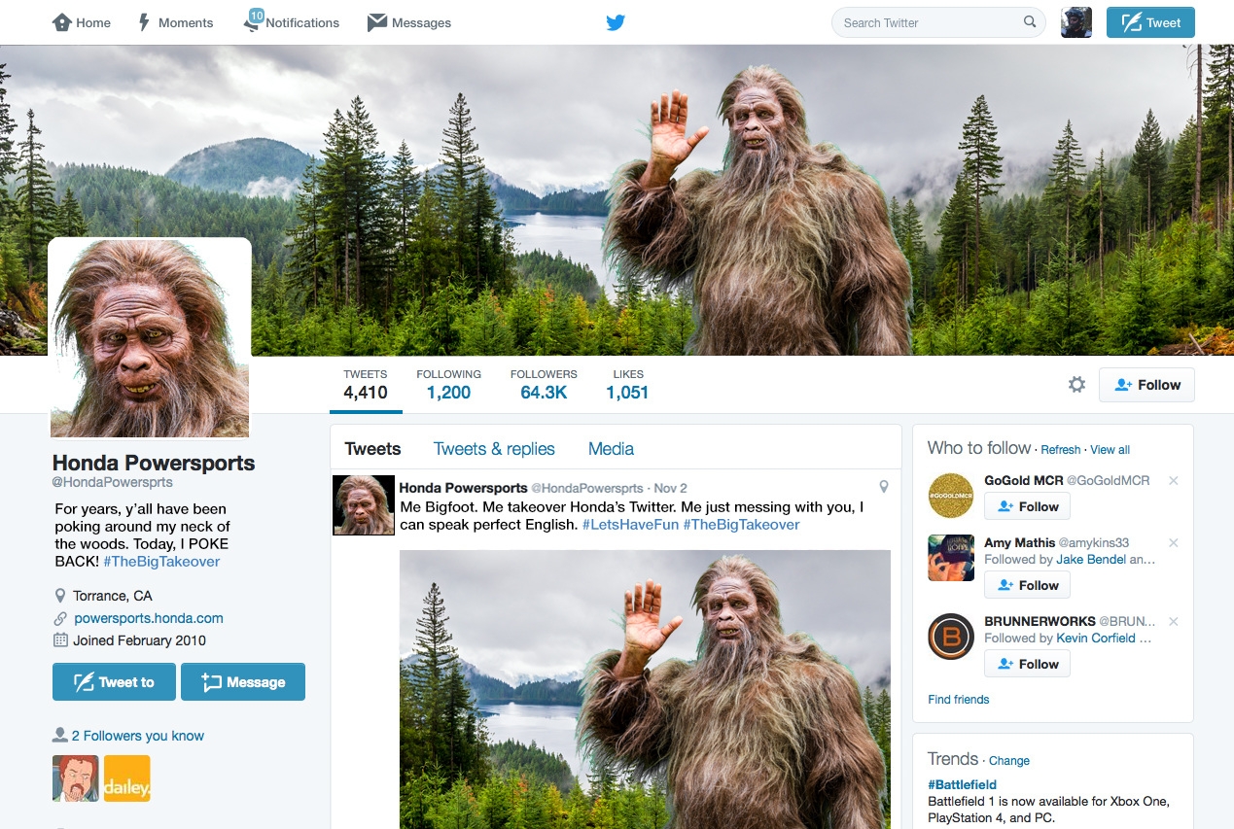Click the Twitter bird logo
The image size is (1234, 829).
pos(616,22)
